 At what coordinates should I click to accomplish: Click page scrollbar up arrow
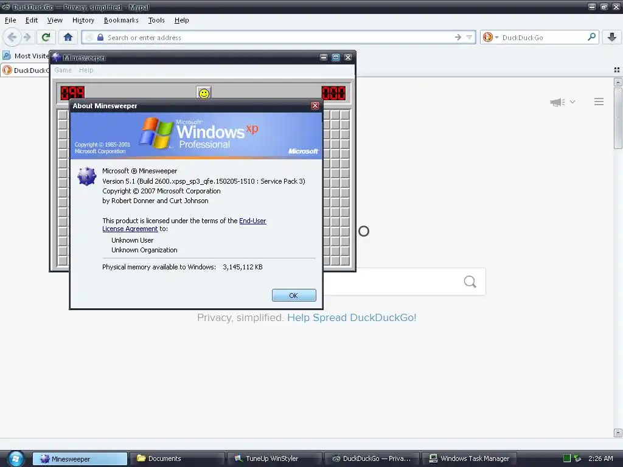[x=618, y=82]
